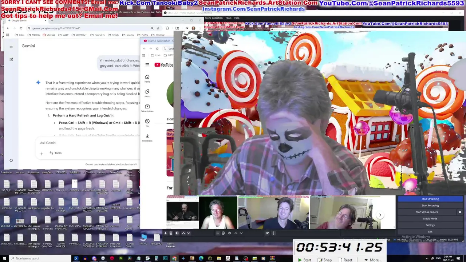Image resolution: width=466 pixels, height=262 pixels.
Task: Open the You section in YouTube sidebar
Action: click(147, 123)
